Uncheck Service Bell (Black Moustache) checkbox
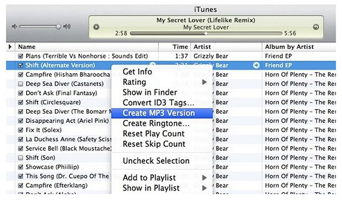This screenshot has height=207, width=342. point(21,148)
